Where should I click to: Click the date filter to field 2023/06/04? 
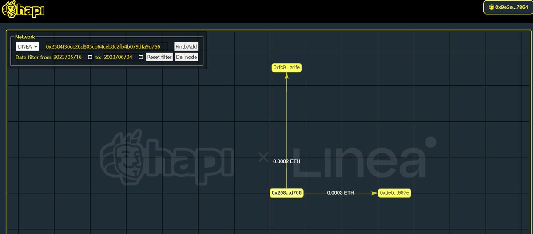(x=124, y=57)
